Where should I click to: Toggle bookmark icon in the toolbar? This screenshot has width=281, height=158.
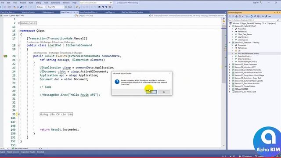99,7
